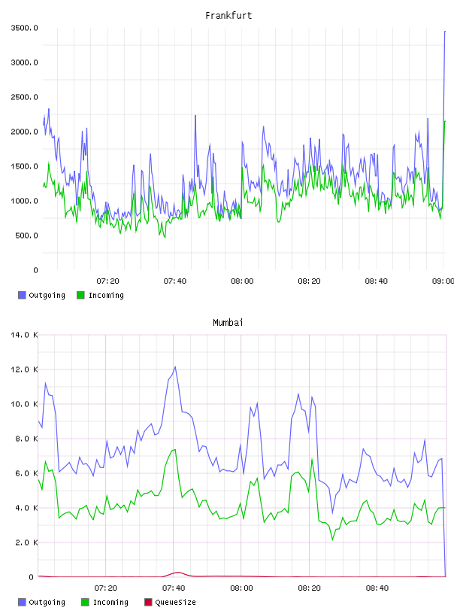
Task: Click the 3000.0 y-axis label on Frankfurt chart
Action: coord(24,62)
